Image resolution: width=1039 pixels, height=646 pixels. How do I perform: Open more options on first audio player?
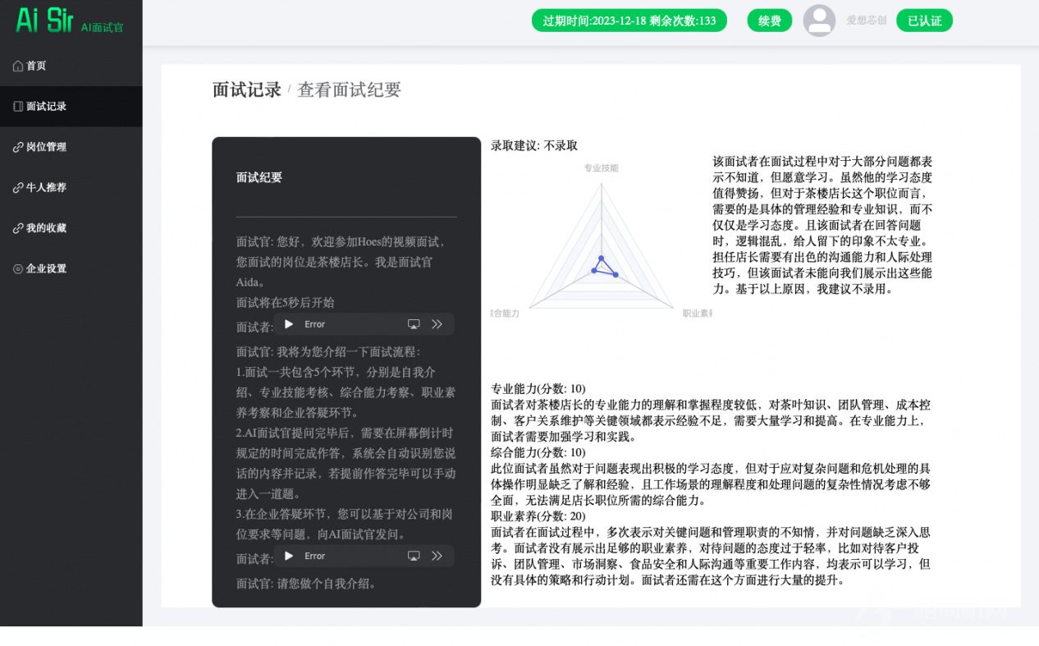pos(437,324)
